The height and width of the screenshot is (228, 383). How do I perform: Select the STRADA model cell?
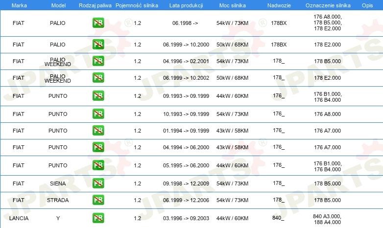click(x=58, y=200)
